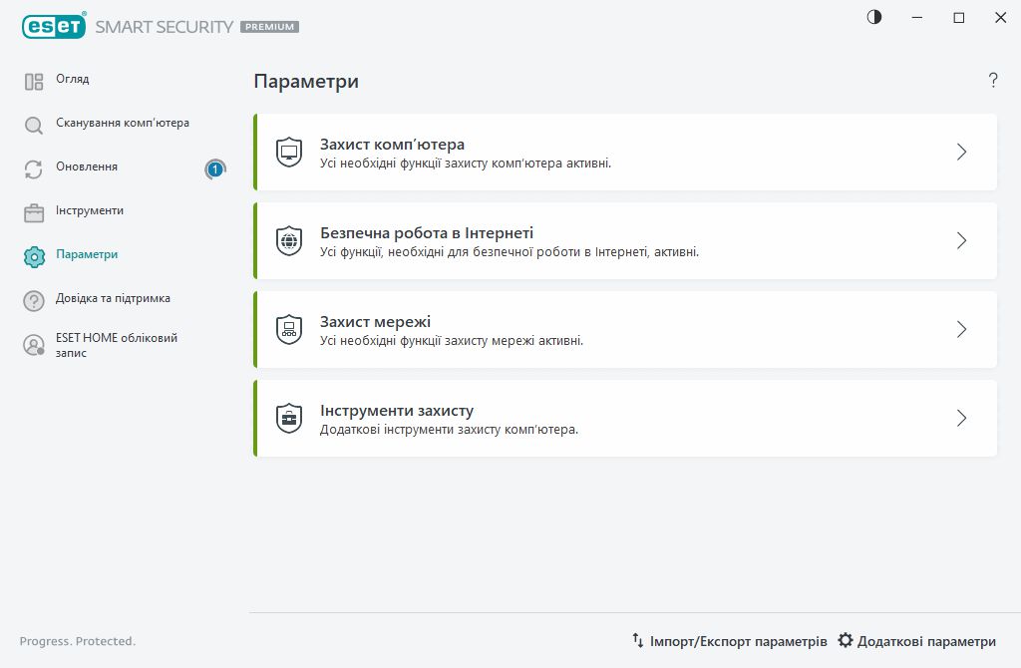Select Параметри in the sidebar menu
Screen dimensions: 1021x668
tap(87, 255)
